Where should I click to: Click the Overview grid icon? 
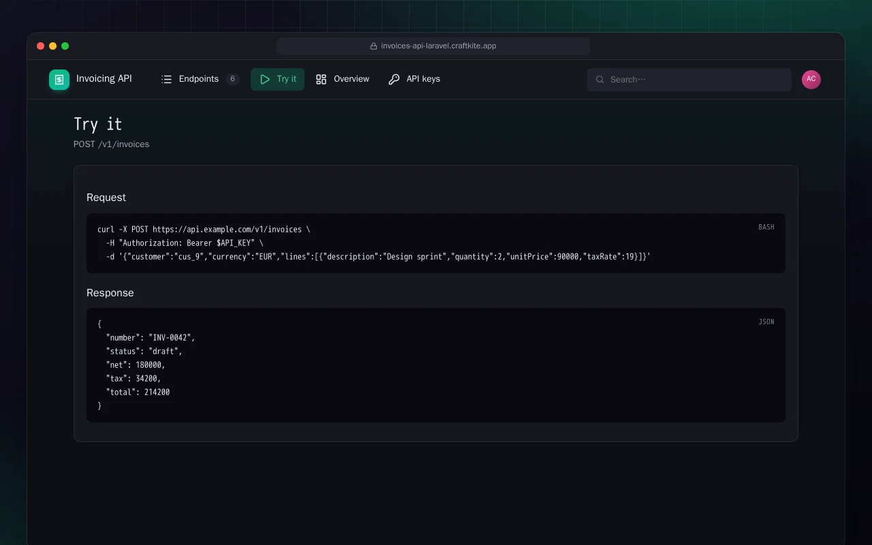(x=322, y=79)
